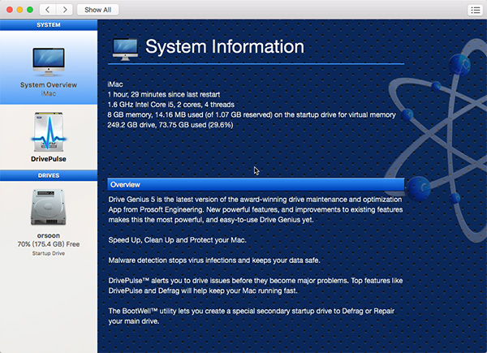The height and width of the screenshot is (353, 487).
Task: Click the green zoom window button
Action: click(x=30, y=10)
